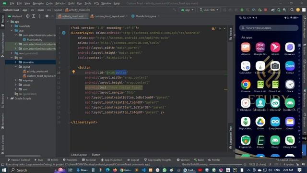
Task: Toggle the Component Tree side panel
Action: [231, 137]
